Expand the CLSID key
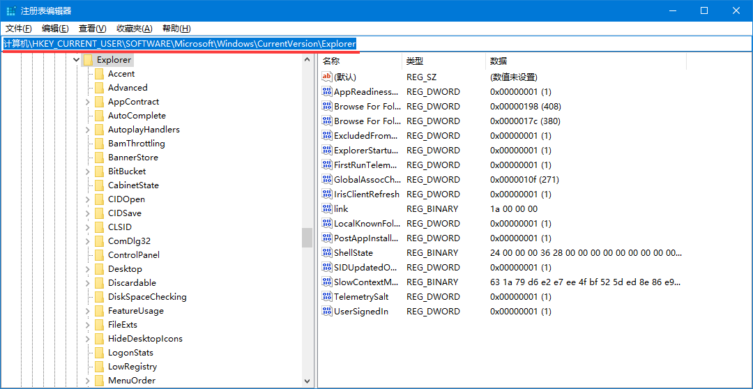 [87, 227]
